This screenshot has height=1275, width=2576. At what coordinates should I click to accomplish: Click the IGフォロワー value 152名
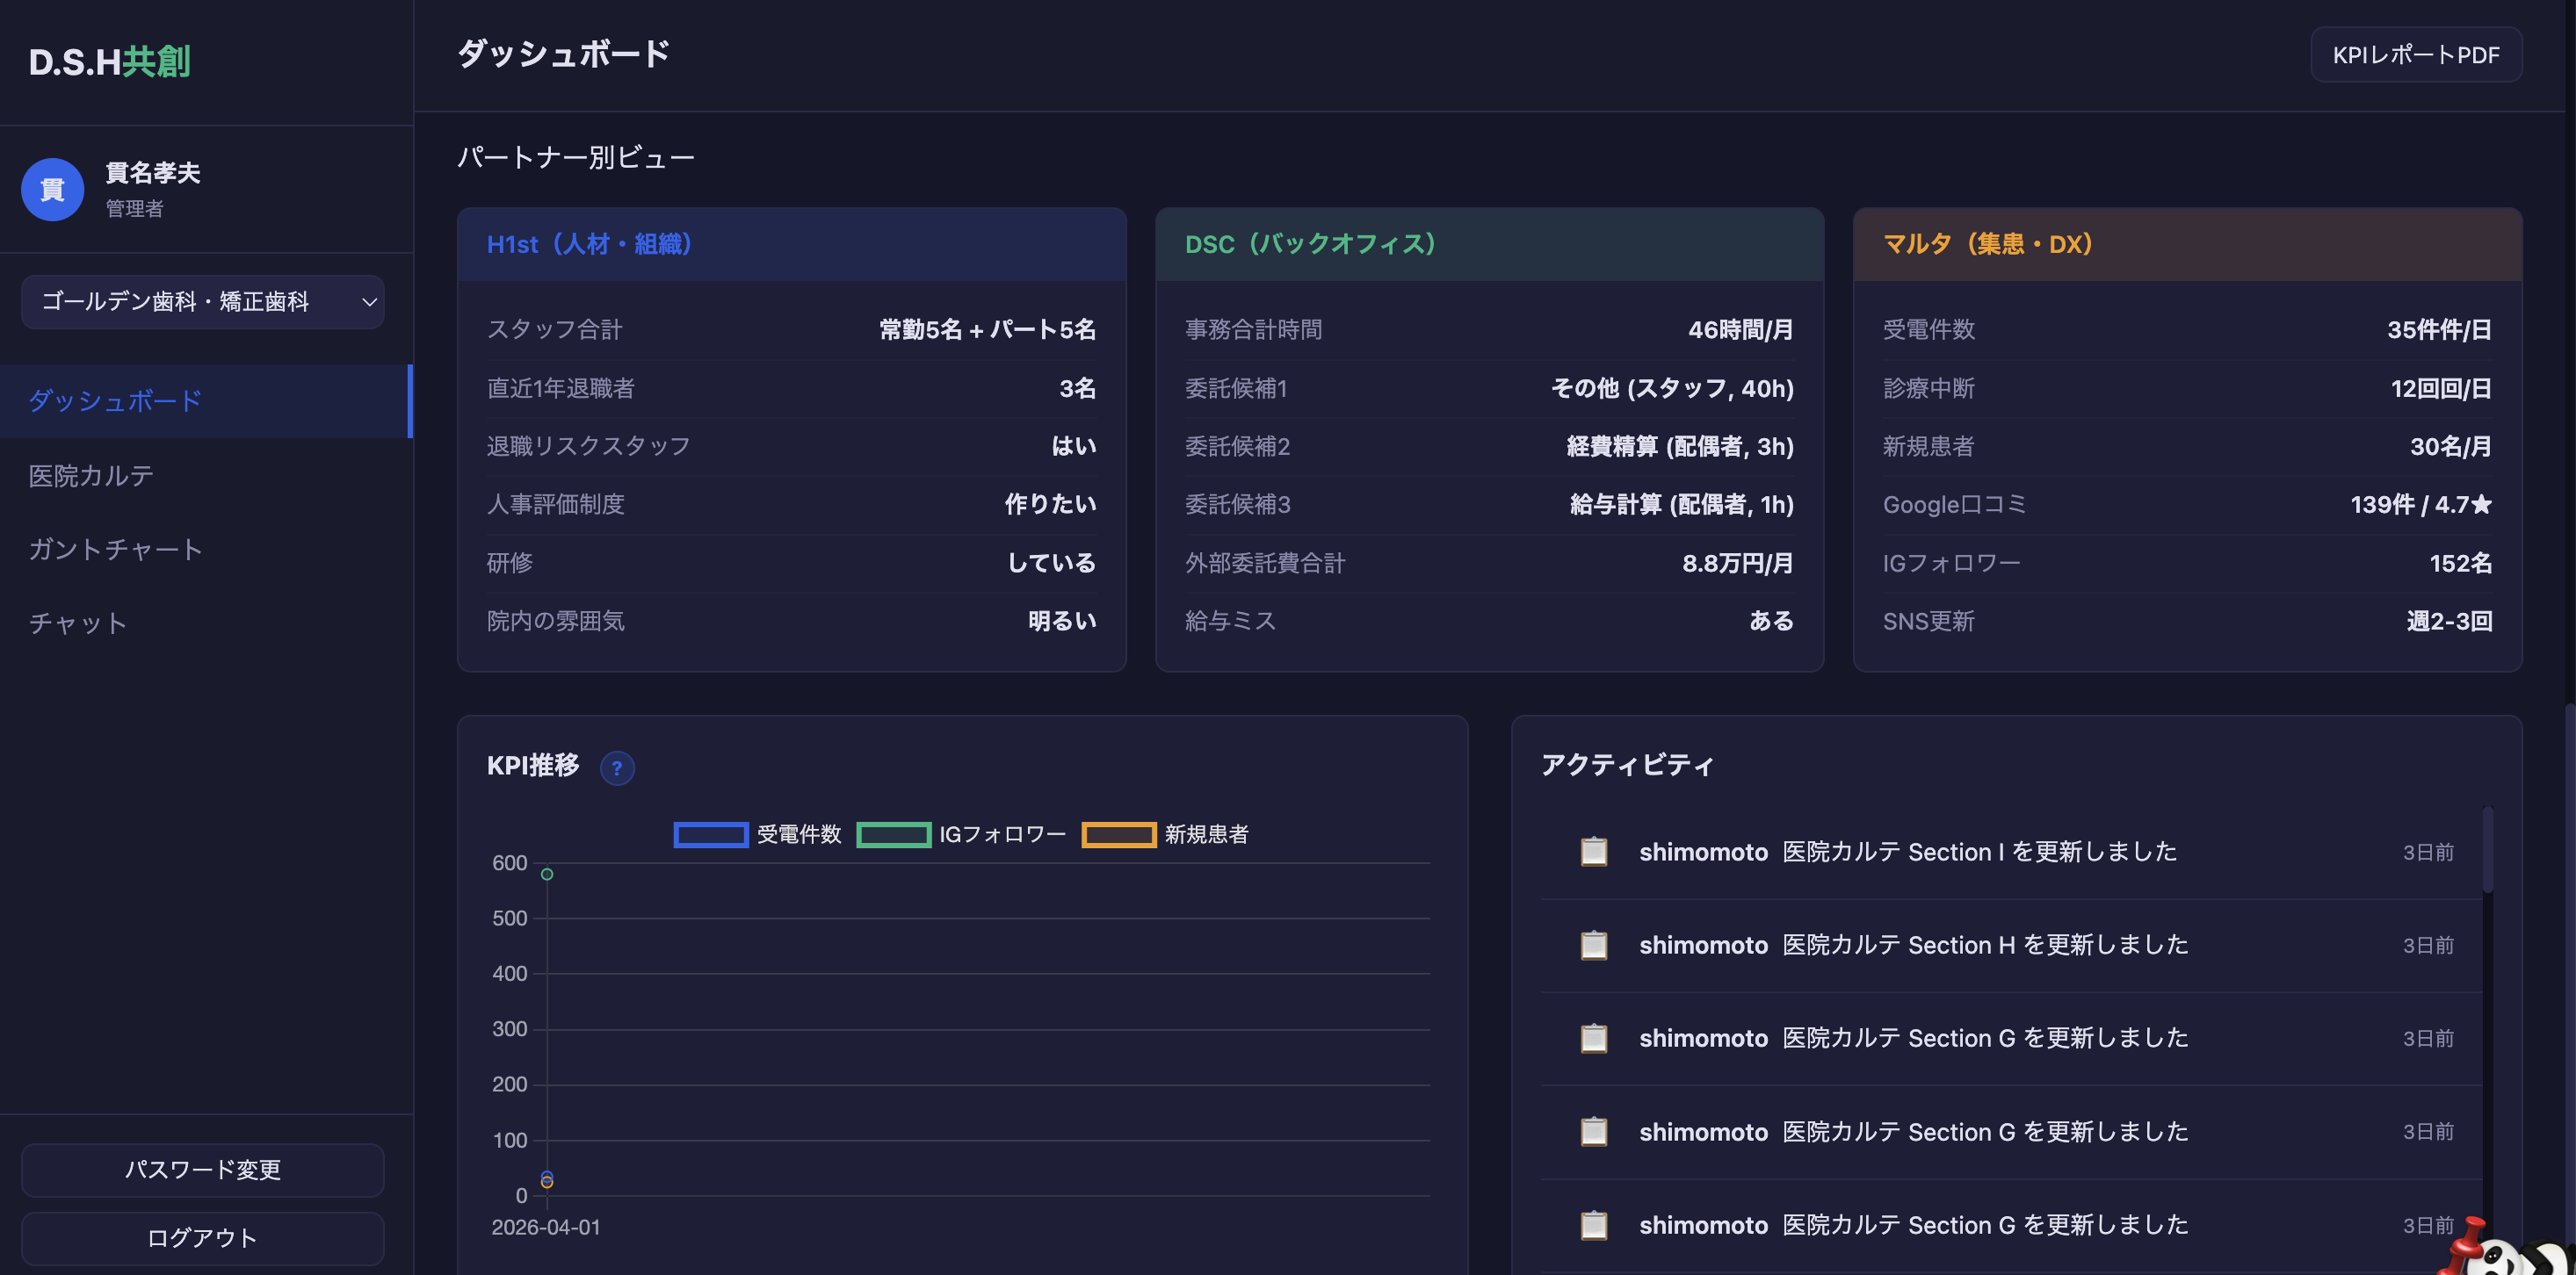click(2460, 563)
